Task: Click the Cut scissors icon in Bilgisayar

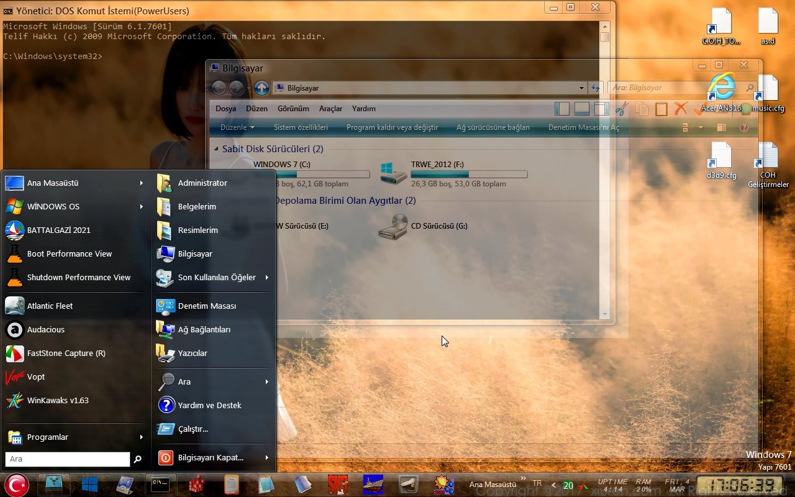Action: click(622, 109)
